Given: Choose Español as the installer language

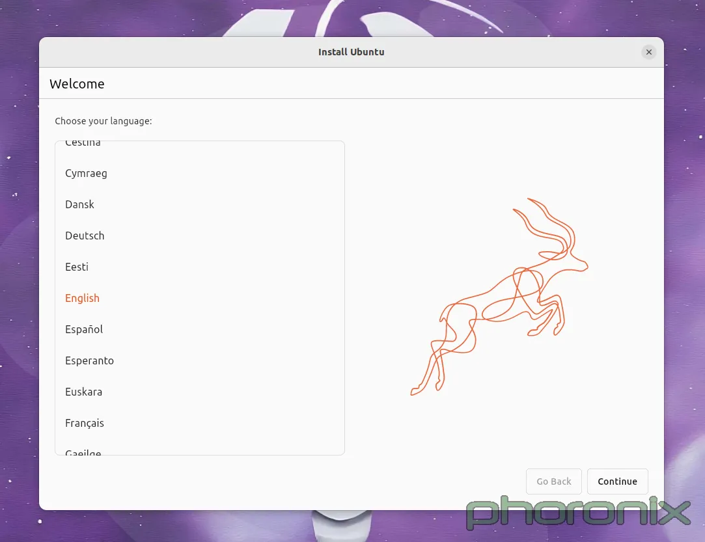Looking at the screenshot, I should pyautogui.click(x=200, y=329).
